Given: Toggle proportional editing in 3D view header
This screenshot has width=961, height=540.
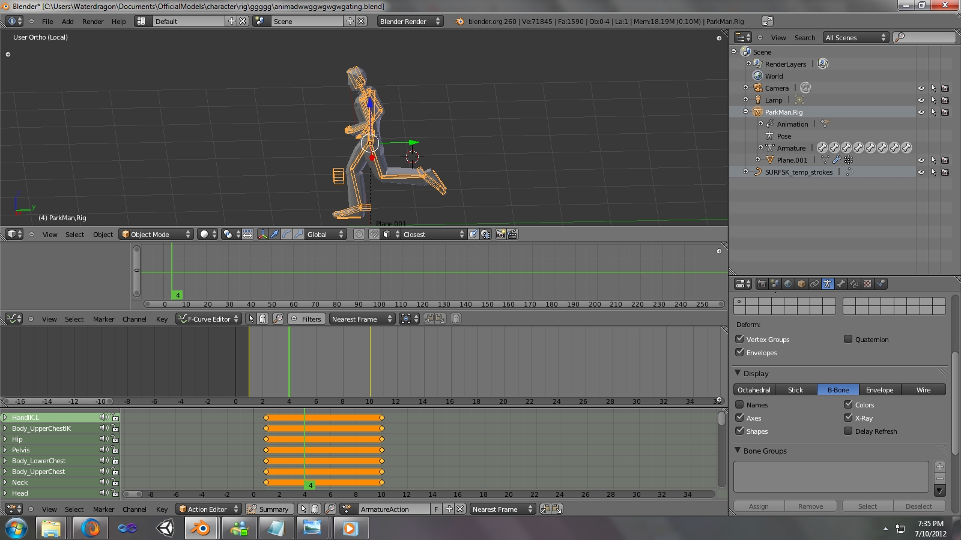Looking at the screenshot, I should pos(359,234).
